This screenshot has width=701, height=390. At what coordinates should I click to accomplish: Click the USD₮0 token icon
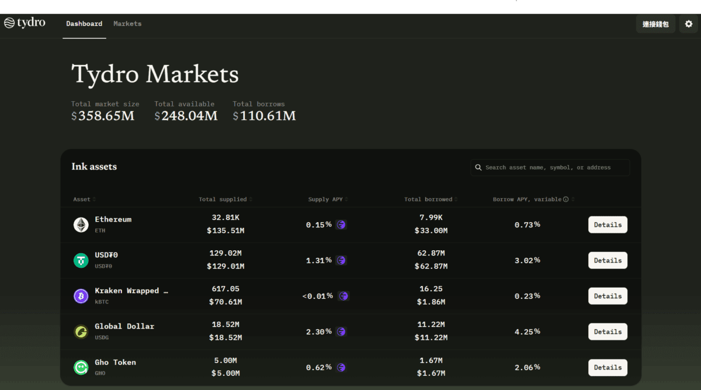click(81, 260)
